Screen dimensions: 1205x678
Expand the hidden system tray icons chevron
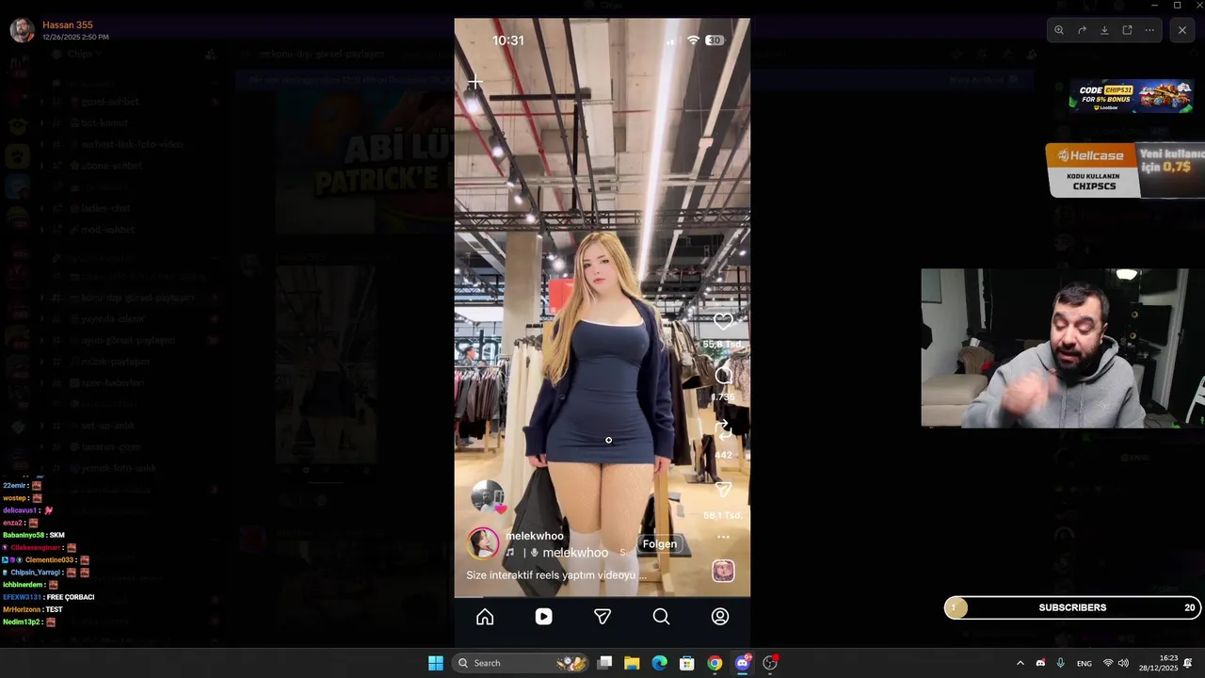(x=1020, y=663)
